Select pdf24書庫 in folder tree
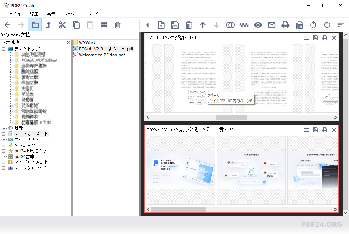Viewport: 349px width, 234px height. 24,156
